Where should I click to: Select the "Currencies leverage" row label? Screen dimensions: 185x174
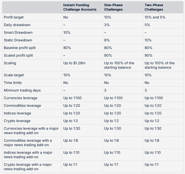tap(21, 98)
